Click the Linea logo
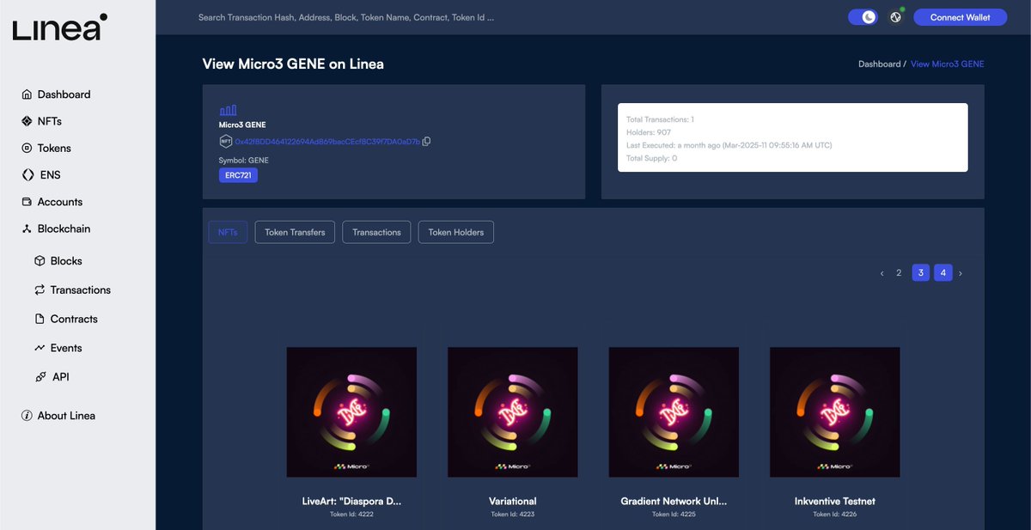Viewport: 1031px width, 530px height. click(x=60, y=27)
